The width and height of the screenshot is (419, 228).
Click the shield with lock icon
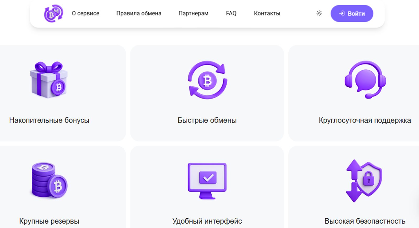[x=364, y=181]
